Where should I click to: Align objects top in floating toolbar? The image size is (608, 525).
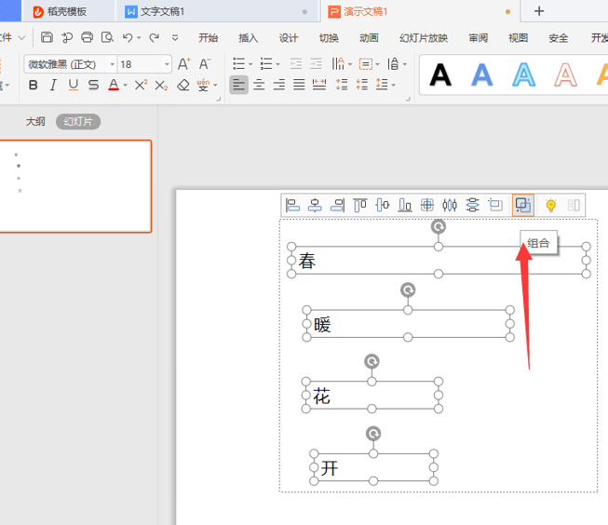359,205
